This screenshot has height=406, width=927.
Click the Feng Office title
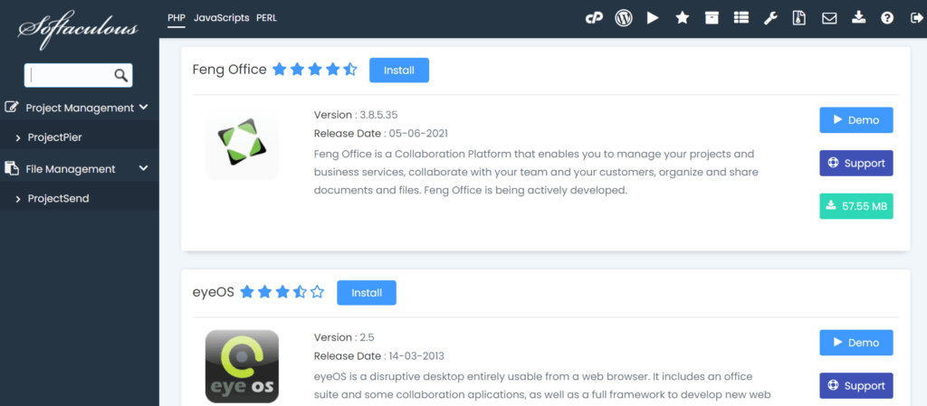pos(229,70)
